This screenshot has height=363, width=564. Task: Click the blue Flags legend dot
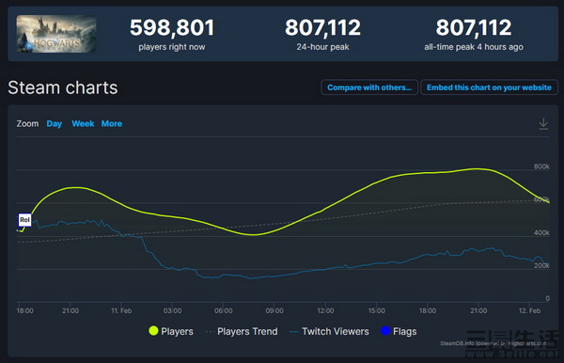pos(385,331)
